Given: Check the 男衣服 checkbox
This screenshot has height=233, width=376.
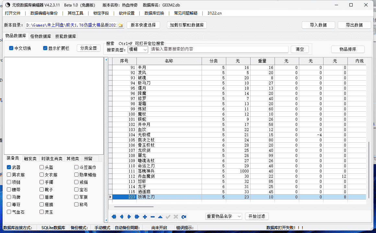Looking at the screenshot, I should pyautogui.click(x=9, y=174).
